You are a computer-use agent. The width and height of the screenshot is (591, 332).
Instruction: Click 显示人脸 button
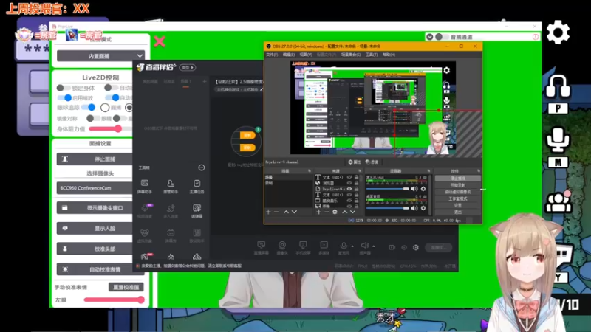point(95,228)
